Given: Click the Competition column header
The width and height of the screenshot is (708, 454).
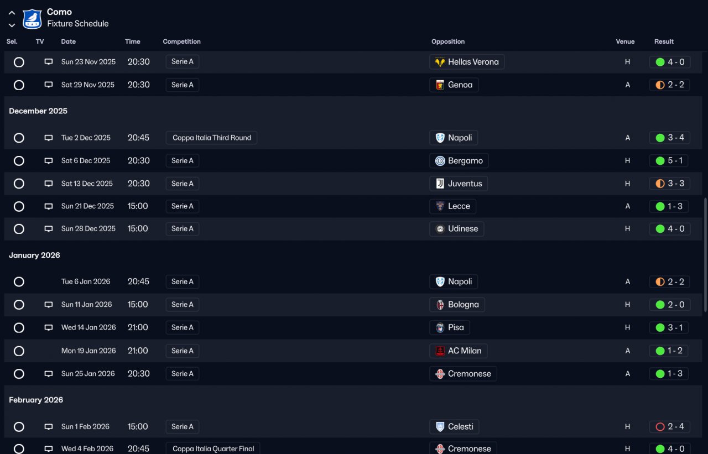Looking at the screenshot, I should (x=181, y=41).
